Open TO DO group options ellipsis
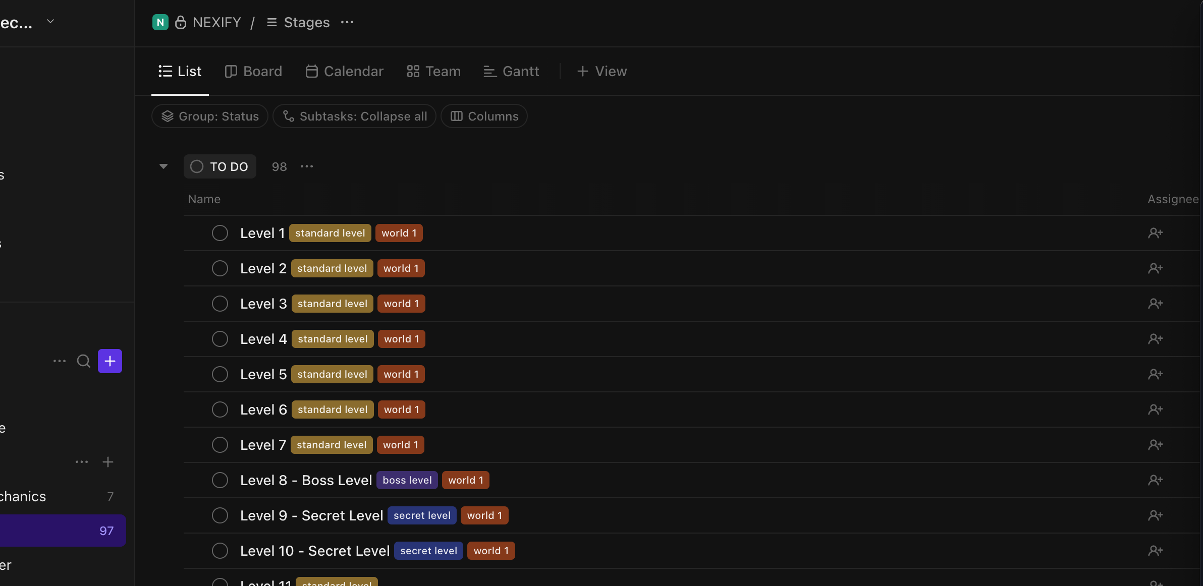 (x=307, y=166)
